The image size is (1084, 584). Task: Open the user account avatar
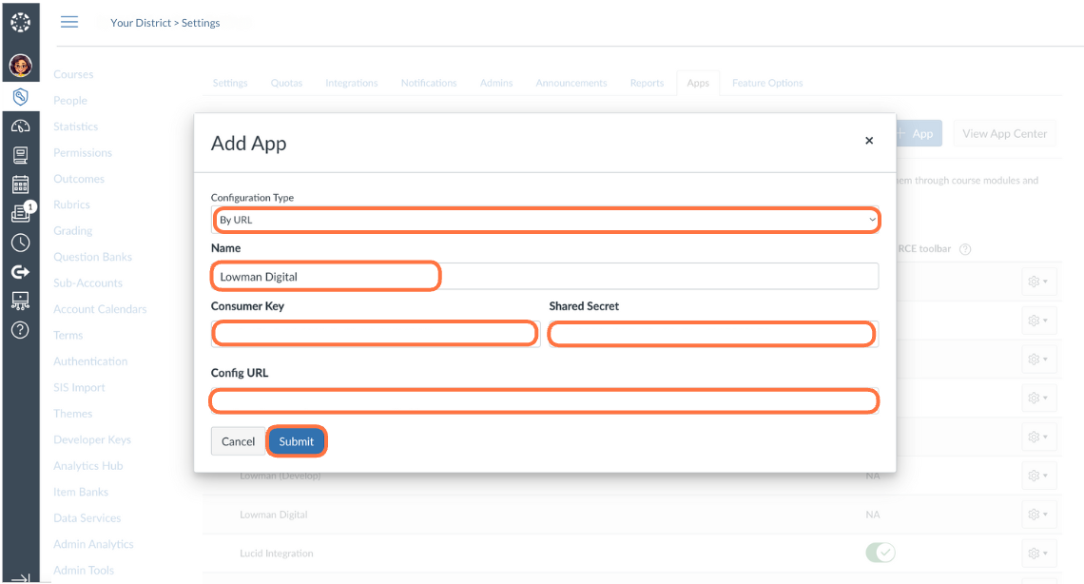[20, 66]
